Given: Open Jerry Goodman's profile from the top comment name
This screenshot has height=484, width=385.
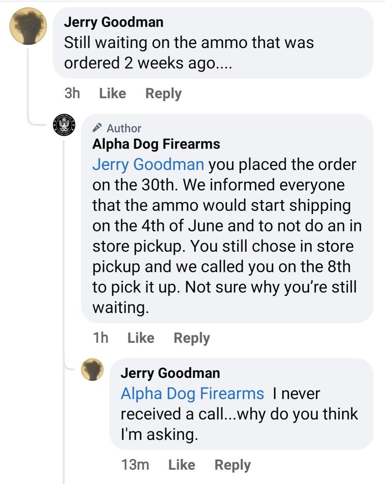Looking at the screenshot, I should click(114, 22).
